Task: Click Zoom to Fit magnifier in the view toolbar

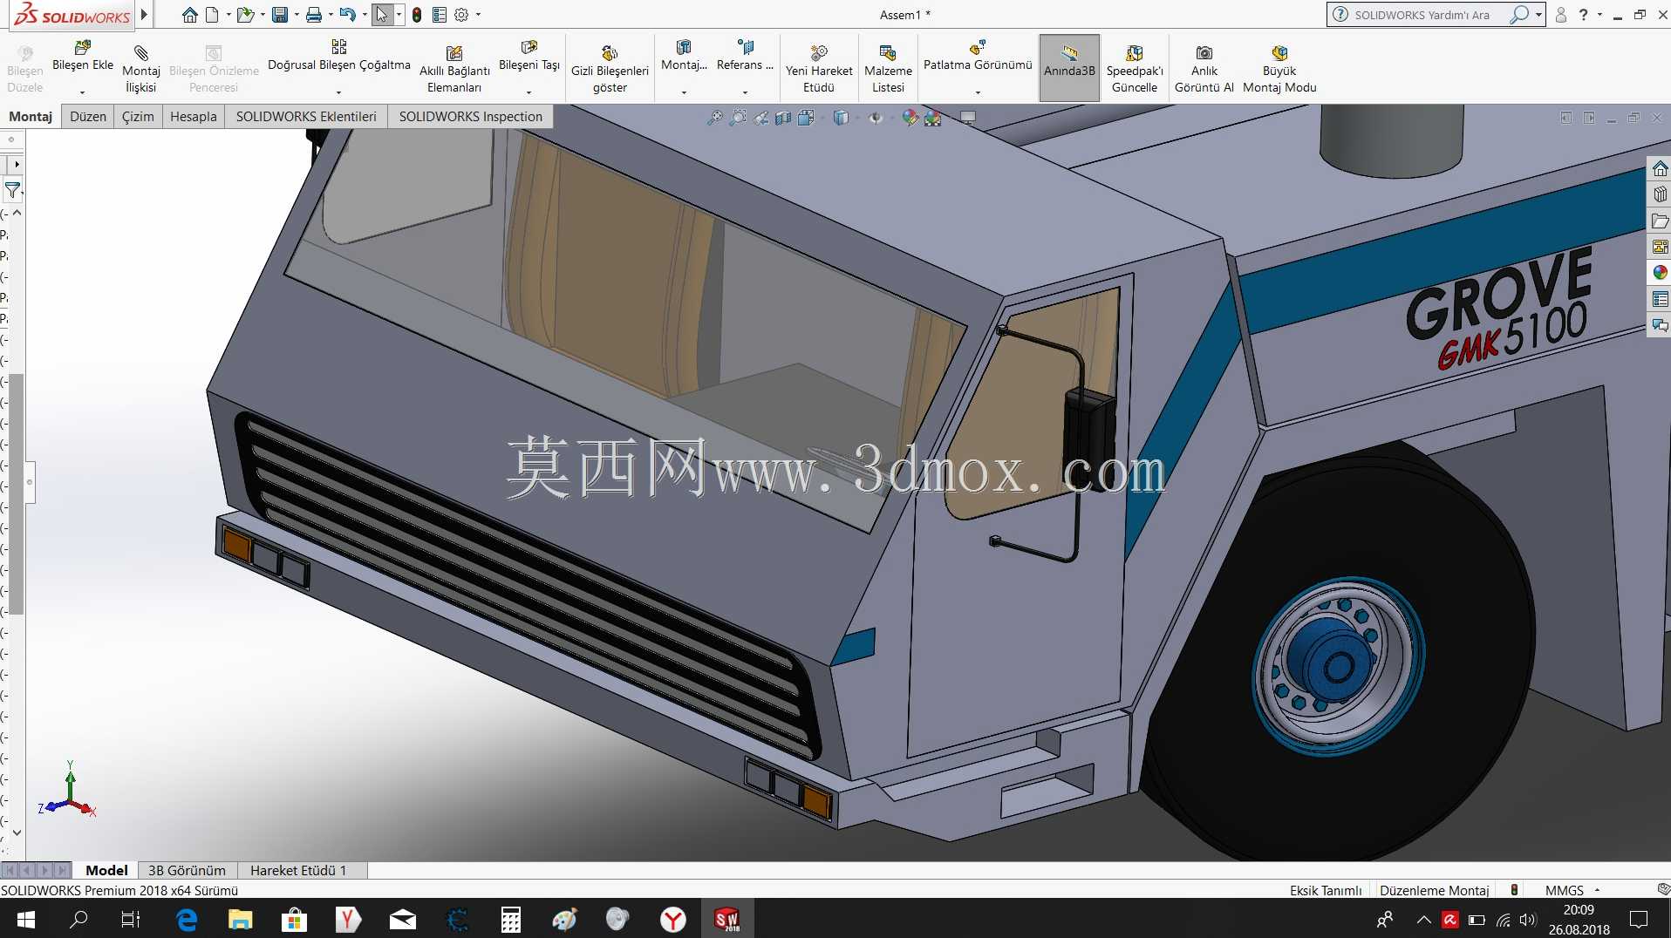Action: point(714,118)
